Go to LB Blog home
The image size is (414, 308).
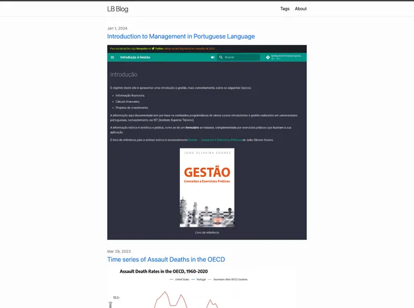(x=117, y=9)
